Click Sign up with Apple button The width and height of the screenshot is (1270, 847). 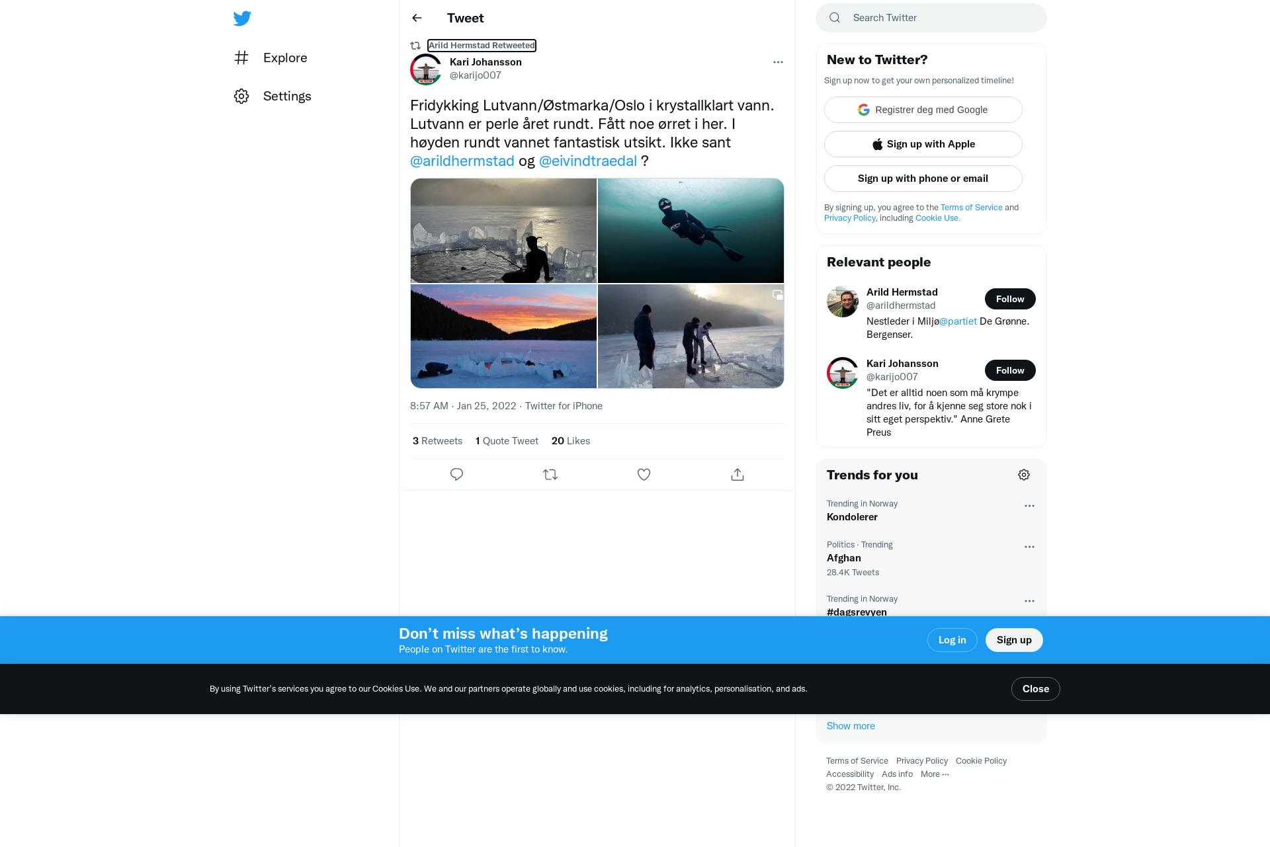(x=923, y=144)
